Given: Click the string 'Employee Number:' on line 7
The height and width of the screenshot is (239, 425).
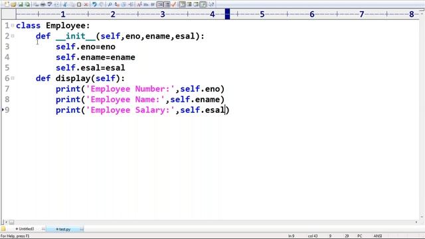Looking at the screenshot, I should (x=130, y=89).
